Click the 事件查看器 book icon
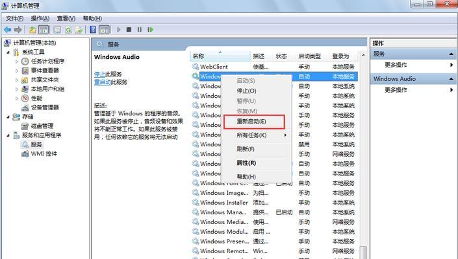The image size is (458, 259). point(25,71)
